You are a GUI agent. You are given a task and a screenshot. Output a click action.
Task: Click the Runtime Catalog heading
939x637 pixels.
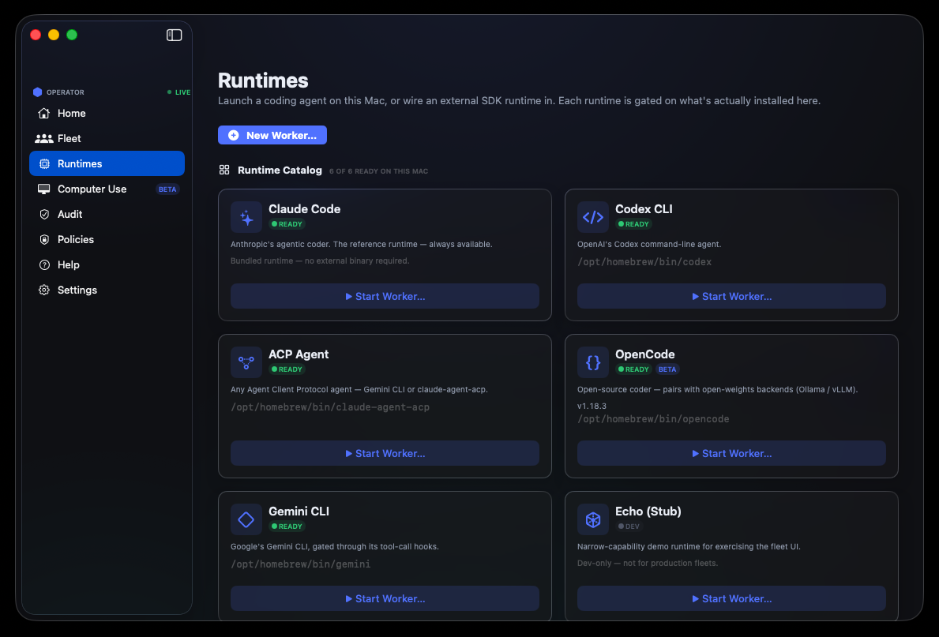280,170
